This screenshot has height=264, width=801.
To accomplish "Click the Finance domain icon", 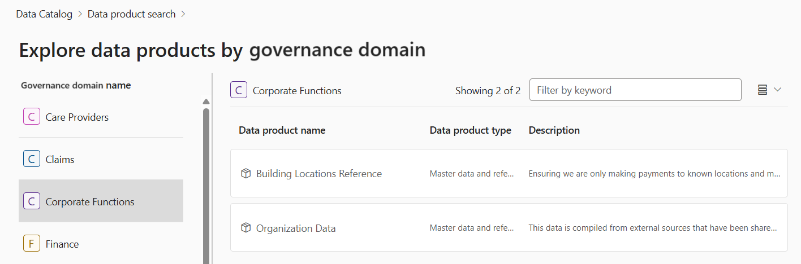I will coord(31,244).
